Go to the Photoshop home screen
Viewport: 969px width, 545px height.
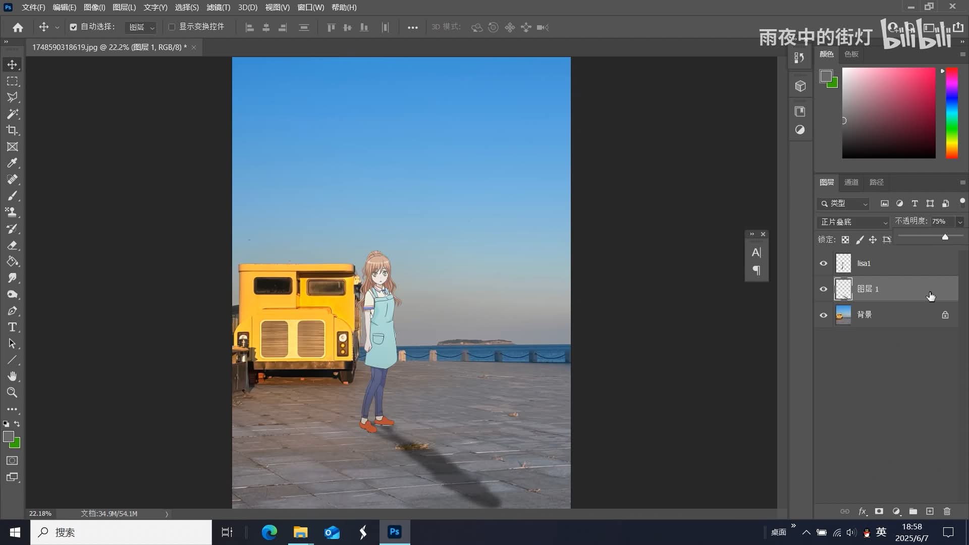coord(18,27)
